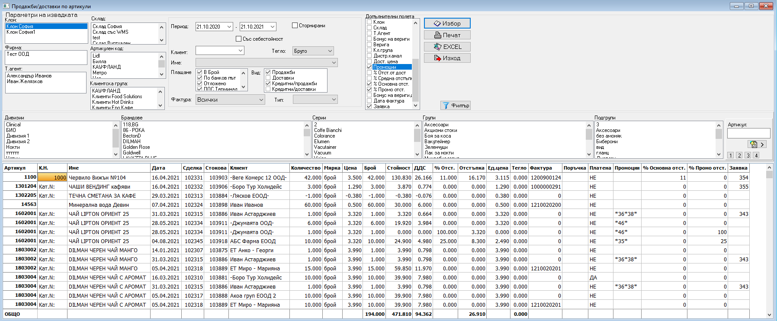The width and height of the screenshot is (777, 321).
Task: Click the results table vertical scrollbar down arrow
Action: tap(769, 315)
